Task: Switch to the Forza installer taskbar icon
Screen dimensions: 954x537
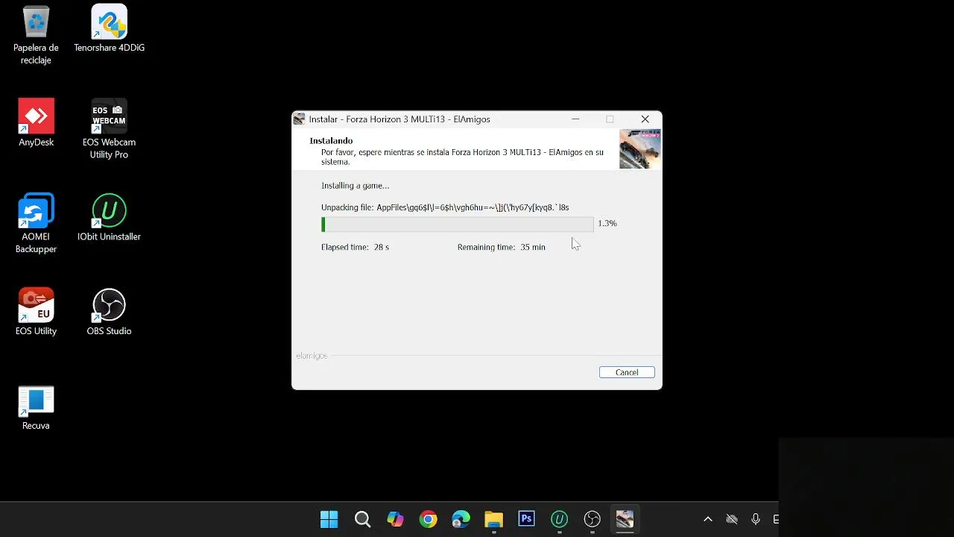Action: click(625, 519)
